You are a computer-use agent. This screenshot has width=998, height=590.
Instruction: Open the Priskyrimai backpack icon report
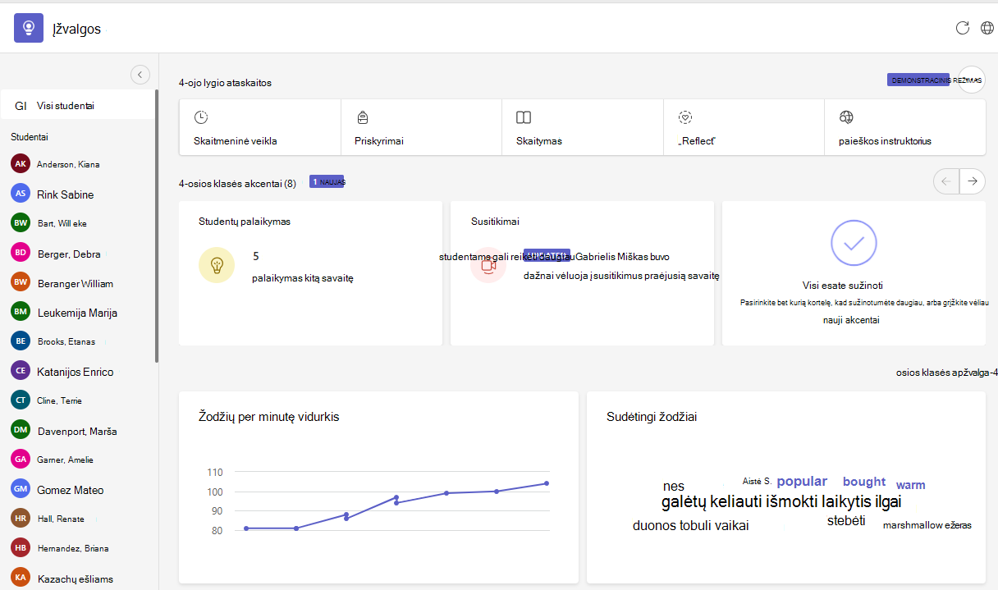click(x=362, y=117)
